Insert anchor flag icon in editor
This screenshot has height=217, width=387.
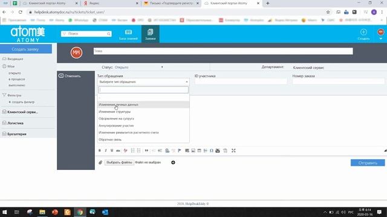click(180, 151)
